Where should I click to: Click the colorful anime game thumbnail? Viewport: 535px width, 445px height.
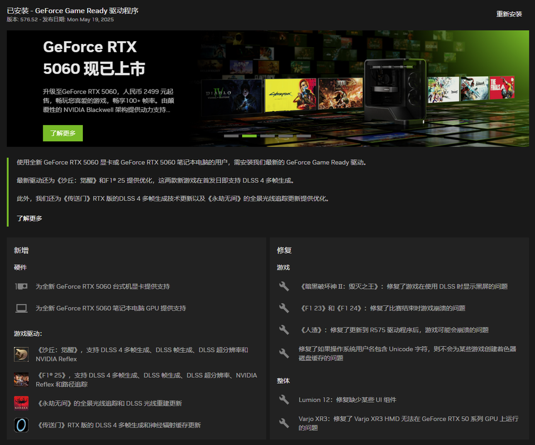(443, 90)
